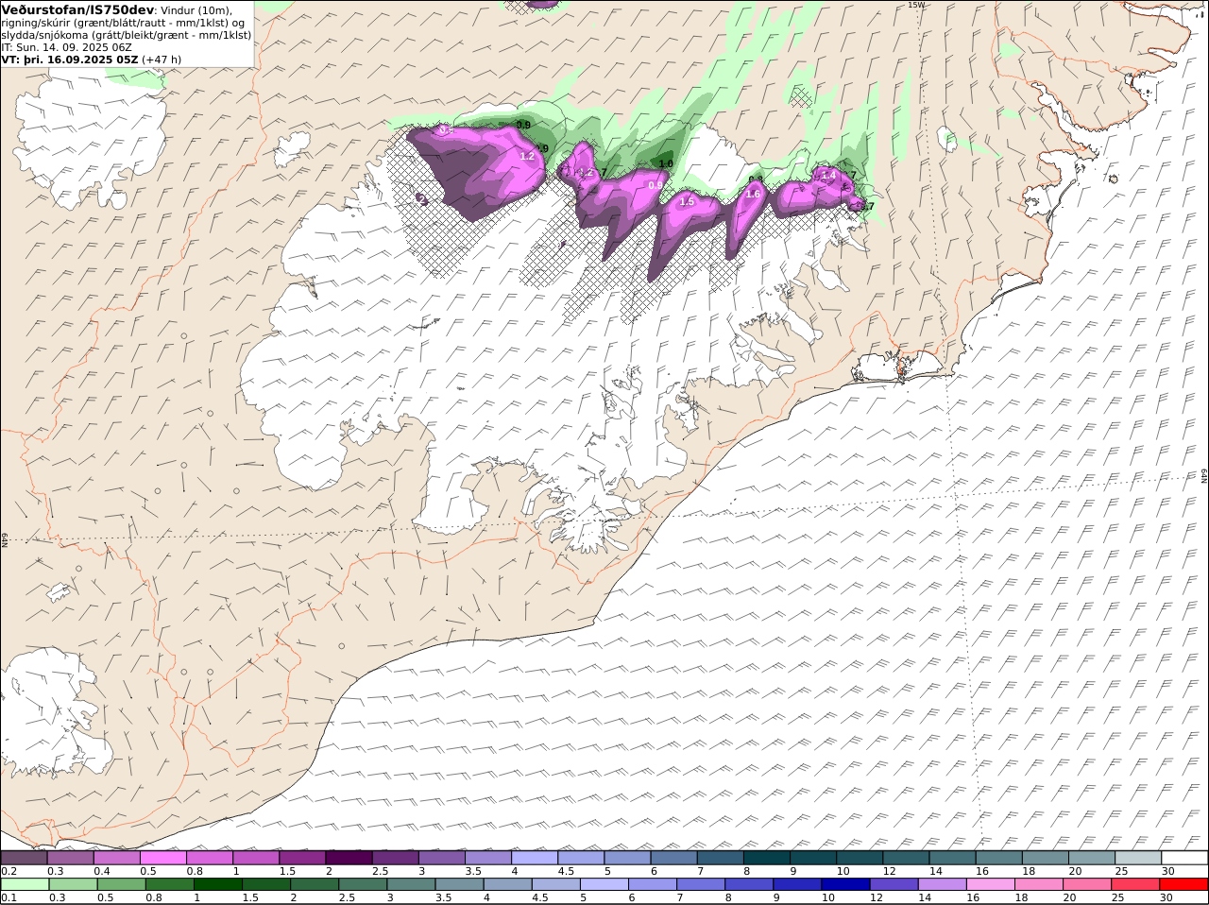Pick the dark green rain swatch labeled 1

coord(217,885)
